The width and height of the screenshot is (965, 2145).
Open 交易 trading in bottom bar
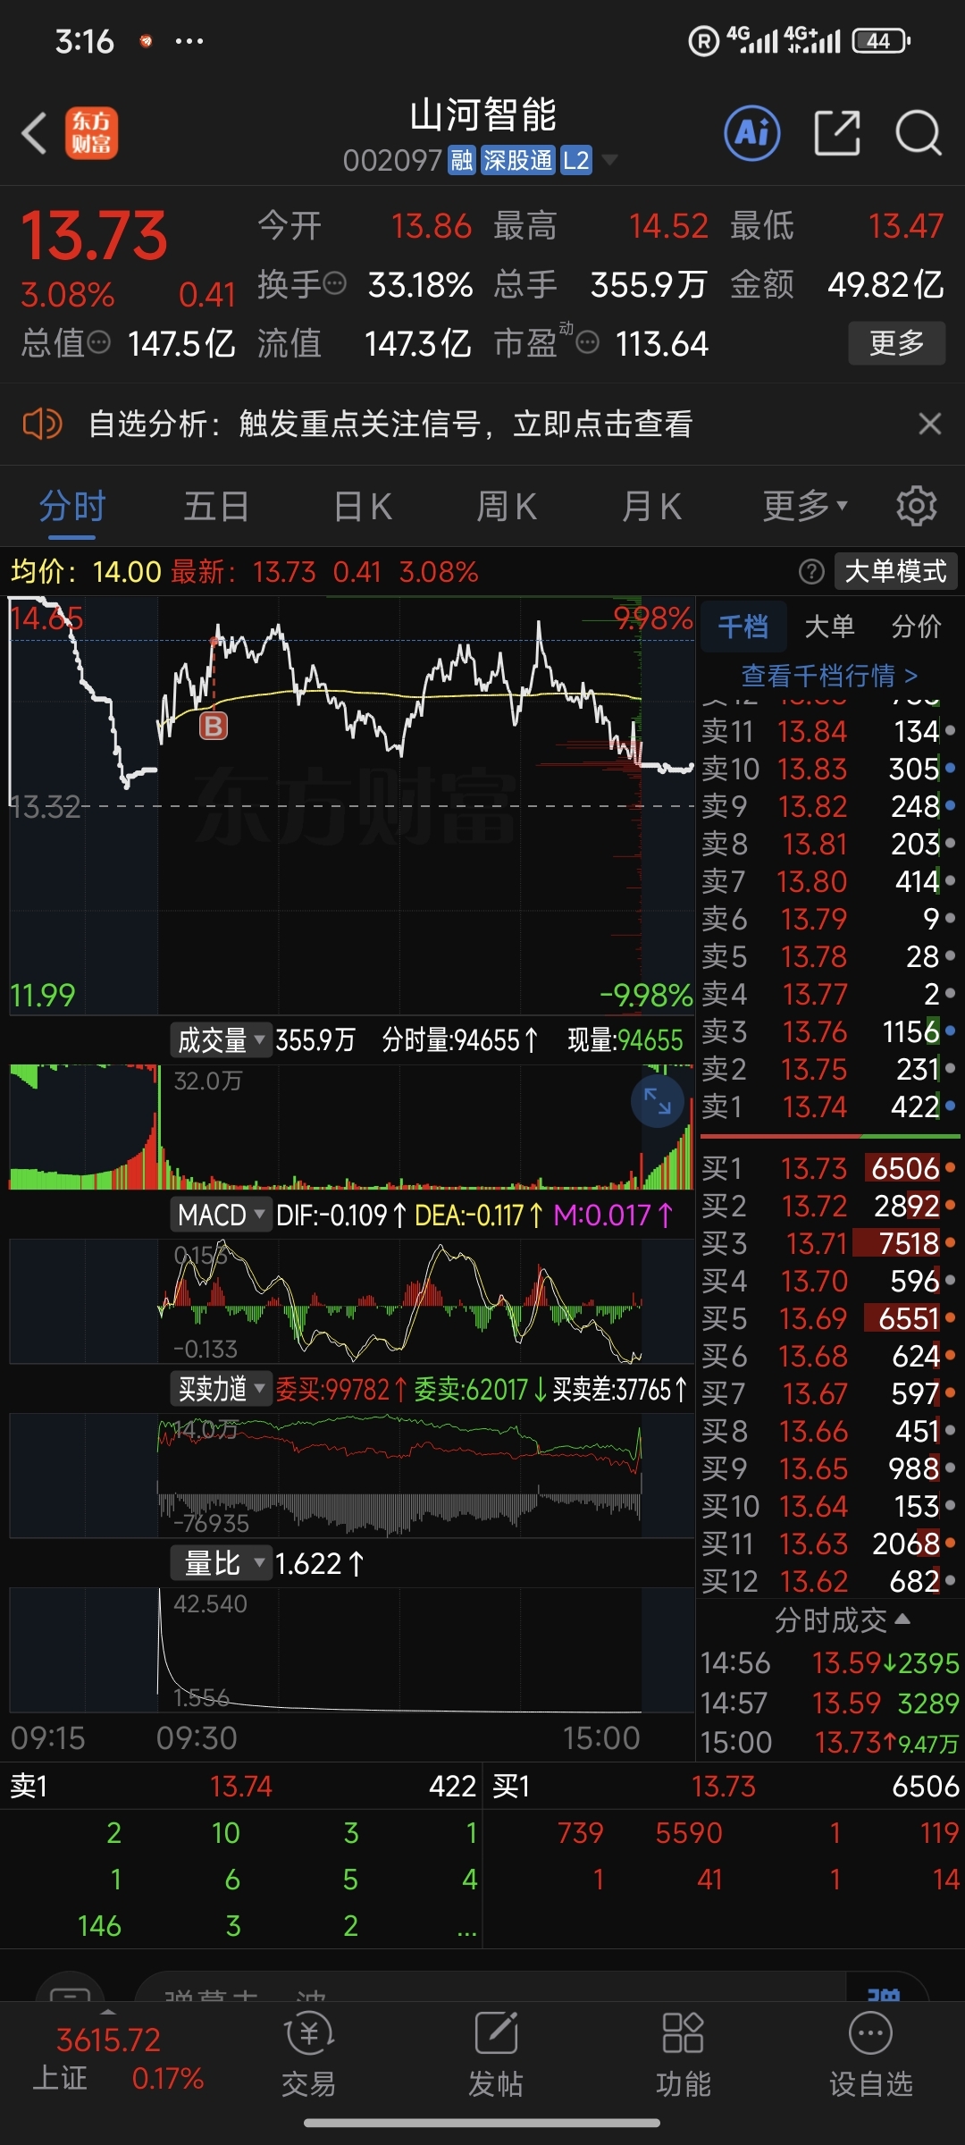tap(308, 2055)
